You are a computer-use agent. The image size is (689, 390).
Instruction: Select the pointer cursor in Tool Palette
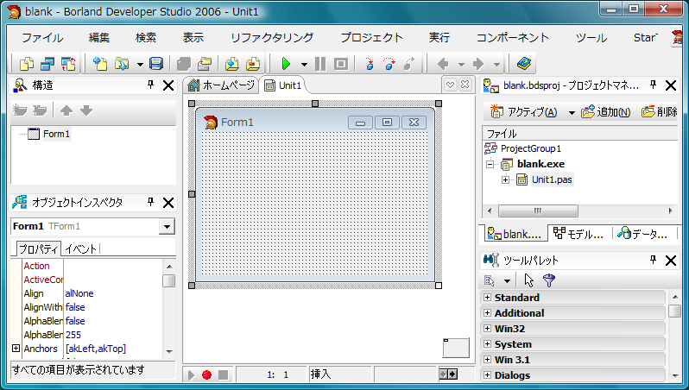tap(529, 280)
